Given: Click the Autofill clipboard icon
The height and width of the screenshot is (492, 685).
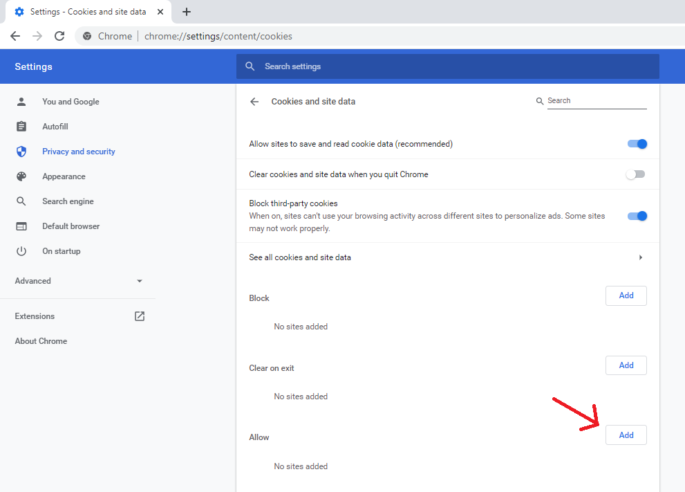Looking at the screenshot, I should (x=21, y=127).
